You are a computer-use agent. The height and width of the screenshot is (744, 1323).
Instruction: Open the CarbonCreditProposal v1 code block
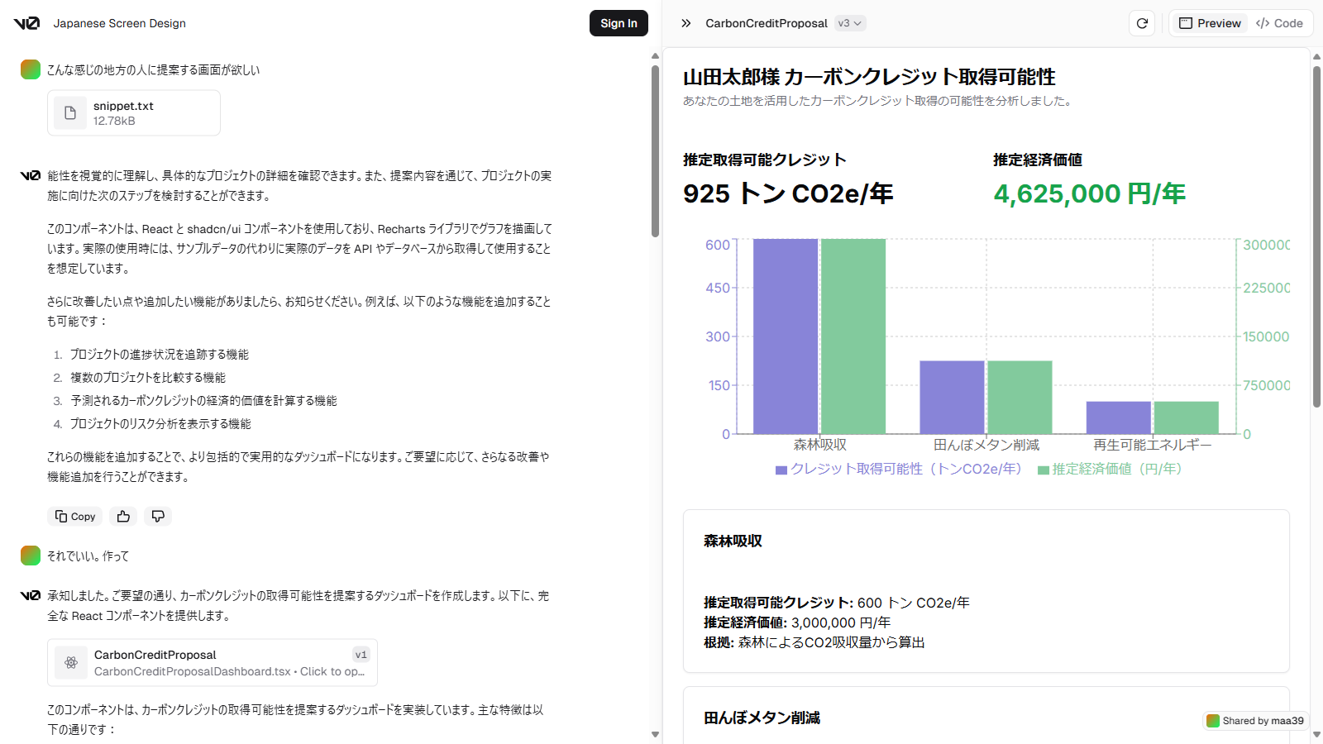coord(213,663)
